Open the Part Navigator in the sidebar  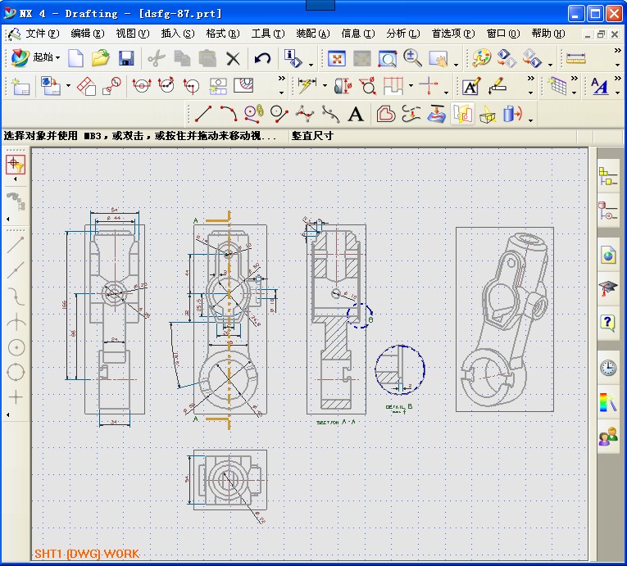608,211
